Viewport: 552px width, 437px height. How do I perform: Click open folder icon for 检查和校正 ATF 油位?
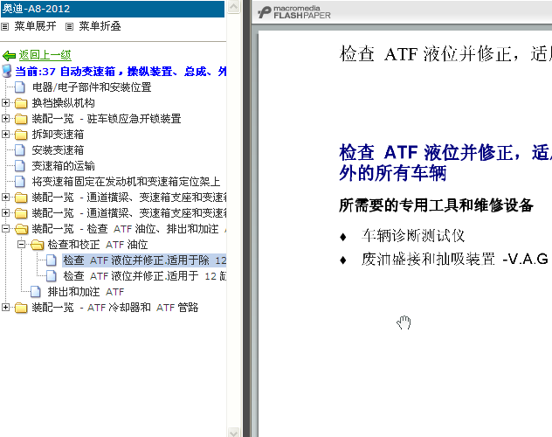point(37,245)
